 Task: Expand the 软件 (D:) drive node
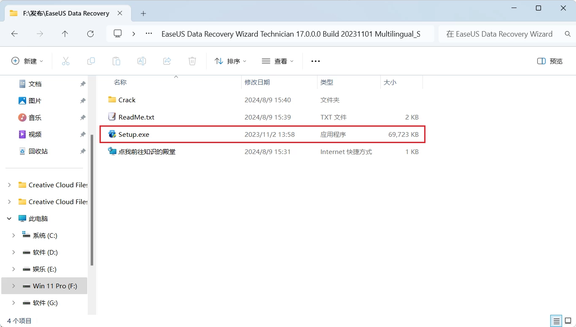tap(13, 252)
